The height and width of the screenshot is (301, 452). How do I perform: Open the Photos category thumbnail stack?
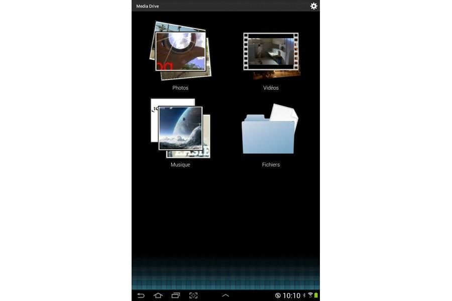click(180, 51)
